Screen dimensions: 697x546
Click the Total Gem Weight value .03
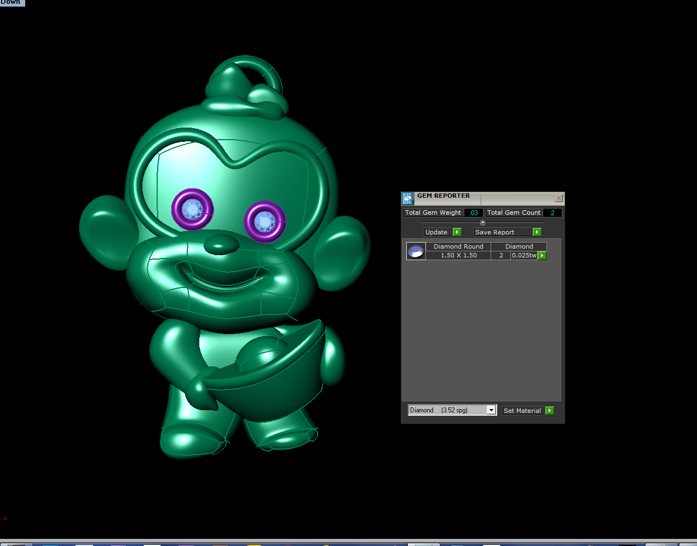coord(474,213)
